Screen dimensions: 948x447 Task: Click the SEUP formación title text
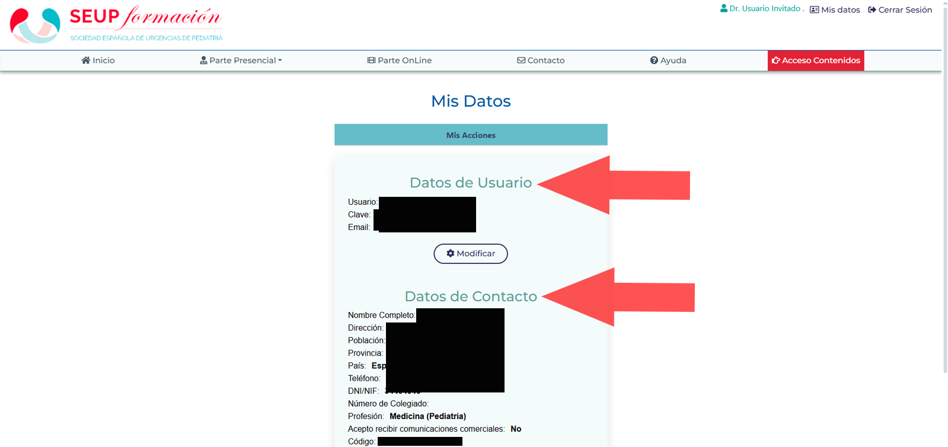click(x=145, y=17)
